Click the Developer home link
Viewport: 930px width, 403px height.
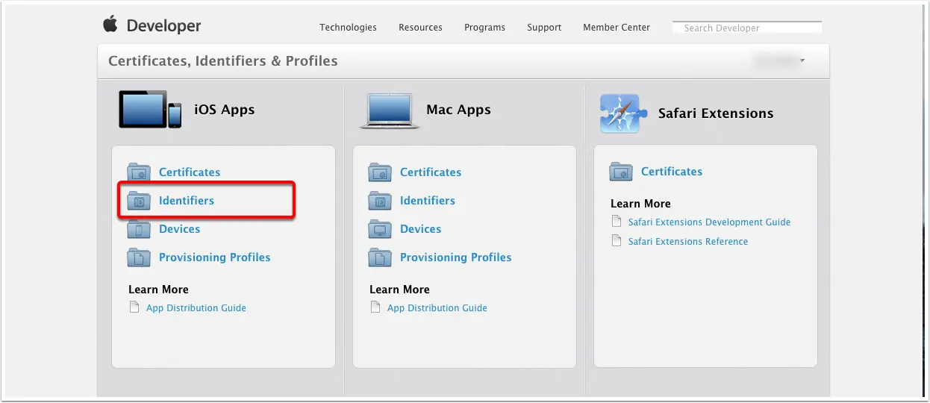[163, 26]
